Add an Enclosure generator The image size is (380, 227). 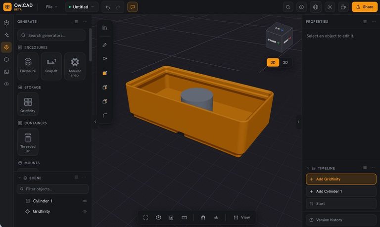click(28, 66)
